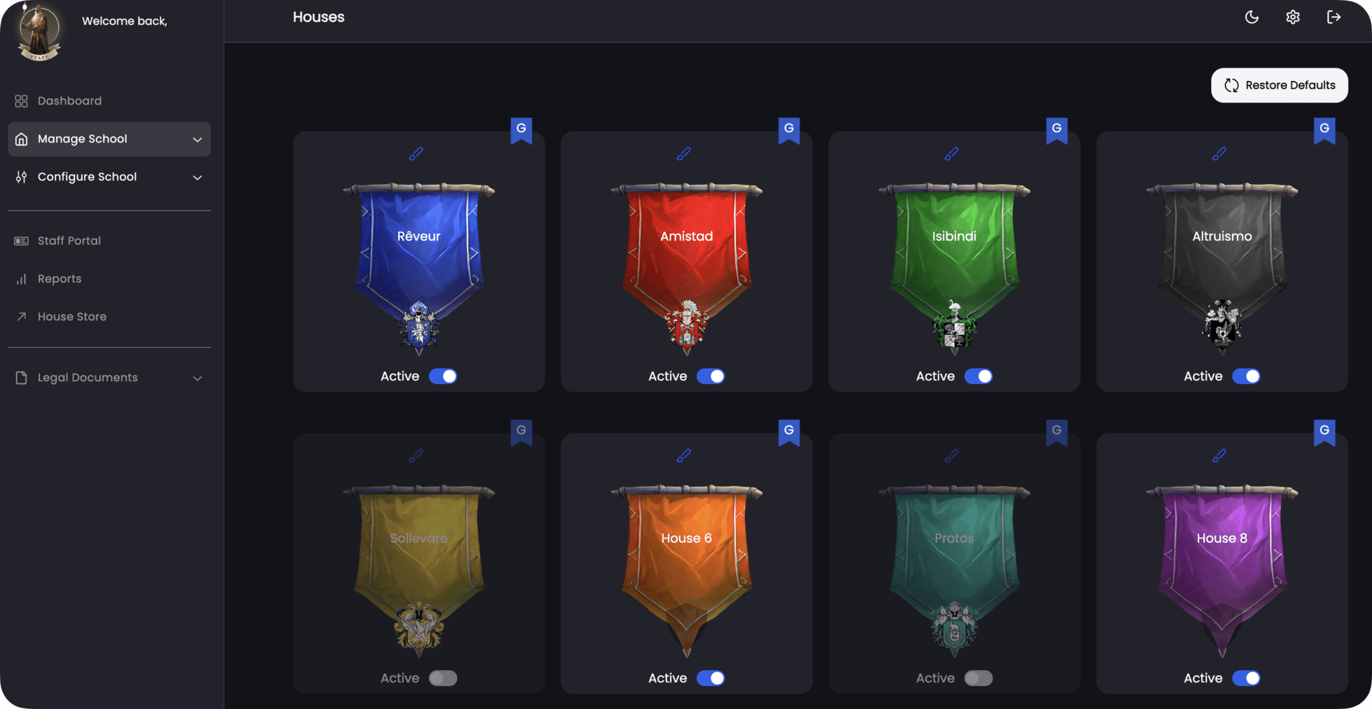Image resolution: width=1372 pixels, height=709 pixels.
Task: Enable the Active toggle for Sollevare
Action: pos(443,678)
